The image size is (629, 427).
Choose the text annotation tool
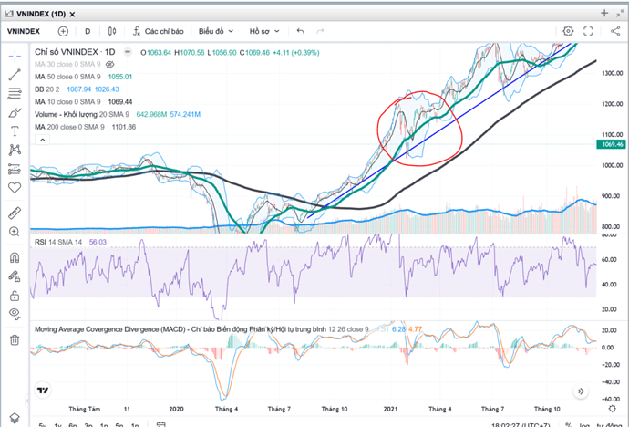coord(15,131)
